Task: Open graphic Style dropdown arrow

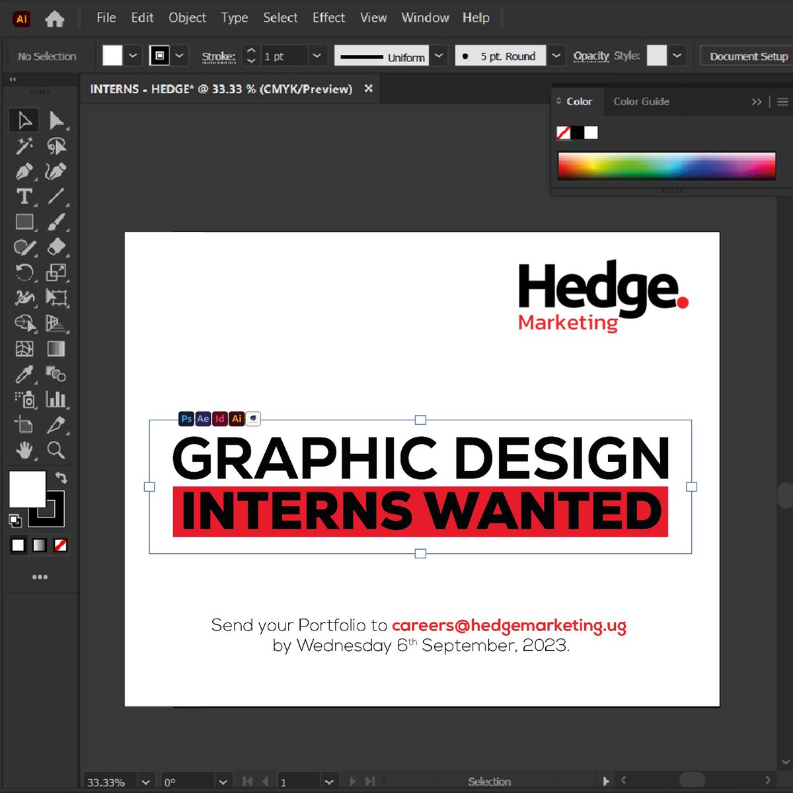Action: [677, 56]
